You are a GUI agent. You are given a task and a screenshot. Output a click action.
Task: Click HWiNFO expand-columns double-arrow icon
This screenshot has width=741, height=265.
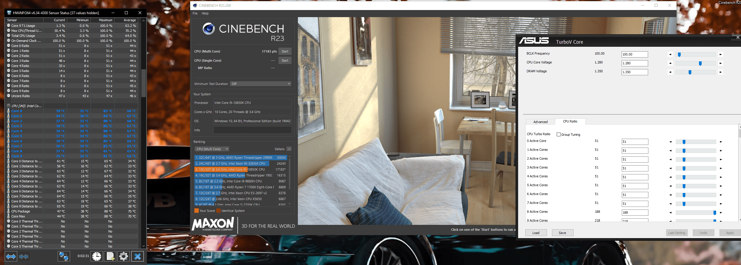click(x=11, y=256)
